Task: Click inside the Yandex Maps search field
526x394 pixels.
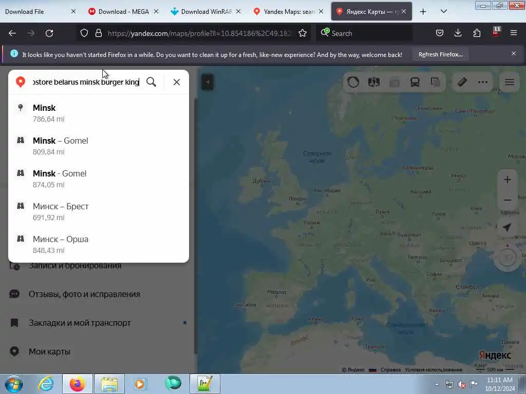Action: coord(86,82)
